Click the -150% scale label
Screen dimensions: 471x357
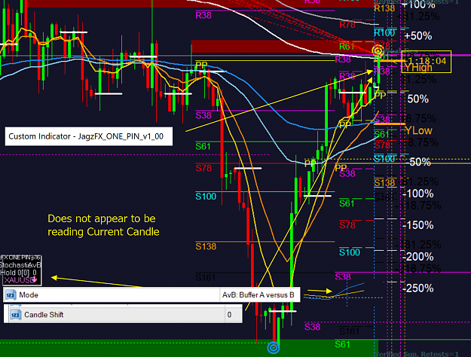pos(417,225)
